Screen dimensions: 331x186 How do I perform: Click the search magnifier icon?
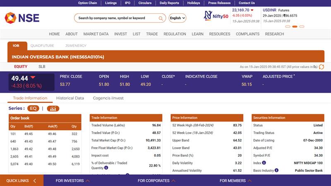[161, 18]
